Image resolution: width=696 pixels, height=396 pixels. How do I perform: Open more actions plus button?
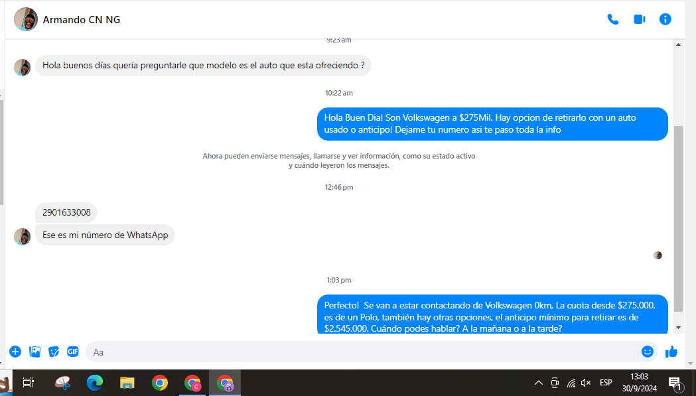click(x=15, y=352)
